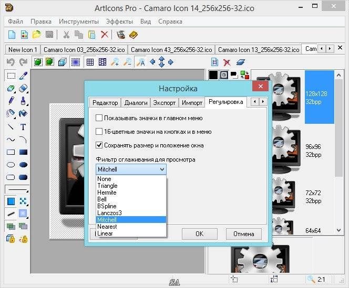The image size is (349, 288).
Task: Cut selection with the scissors icon
Action: [66, 35]
